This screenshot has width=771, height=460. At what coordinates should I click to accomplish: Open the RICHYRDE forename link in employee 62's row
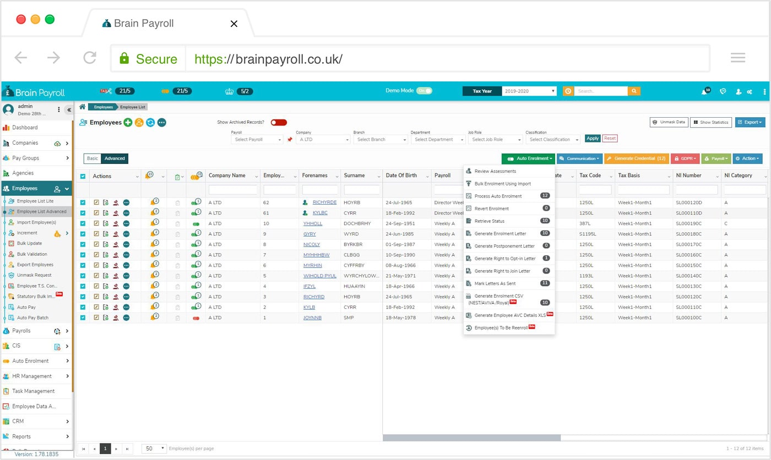pyautogui.click(x=324, y=202)
